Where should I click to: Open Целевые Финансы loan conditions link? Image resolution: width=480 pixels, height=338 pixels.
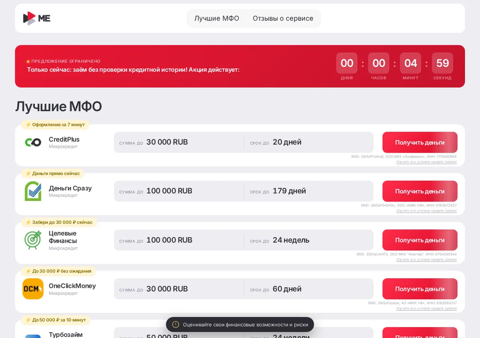point(426,260)
